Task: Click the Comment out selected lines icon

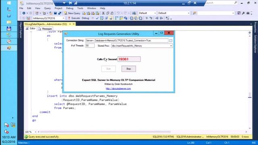Action: coord(146,18)
